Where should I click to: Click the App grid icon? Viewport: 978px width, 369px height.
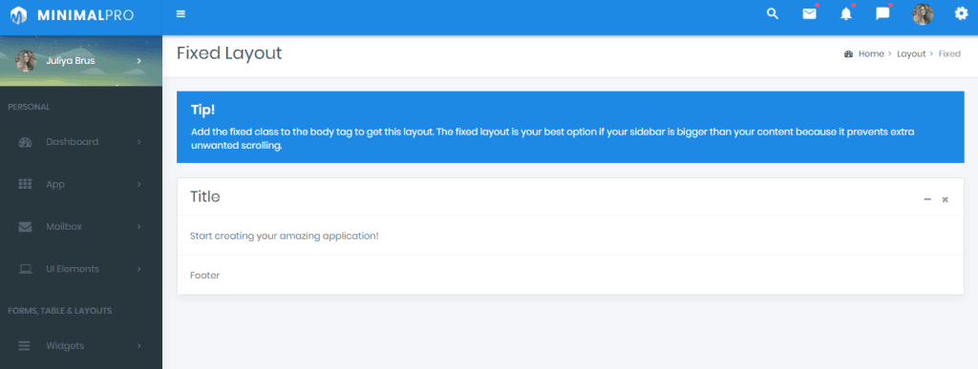click(25, 184)
